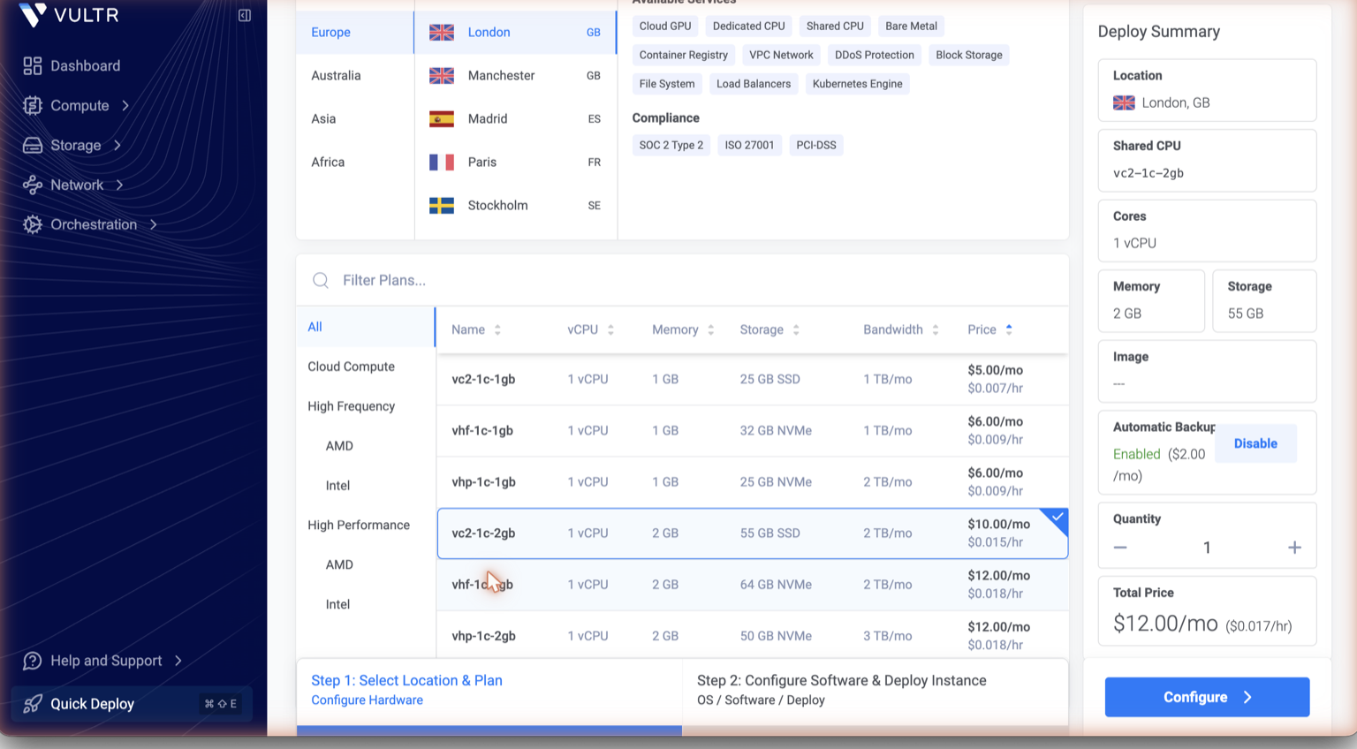Click the Compute chip icon
This screenshot has height=749, width=1357.
click(x=33, y=105)
